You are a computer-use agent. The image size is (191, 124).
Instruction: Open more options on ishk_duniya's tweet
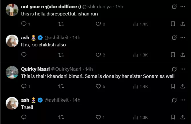pyautogui.click(x=183, y=7)
